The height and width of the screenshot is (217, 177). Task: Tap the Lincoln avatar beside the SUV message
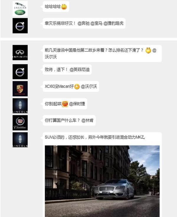(x=20, y=140)
